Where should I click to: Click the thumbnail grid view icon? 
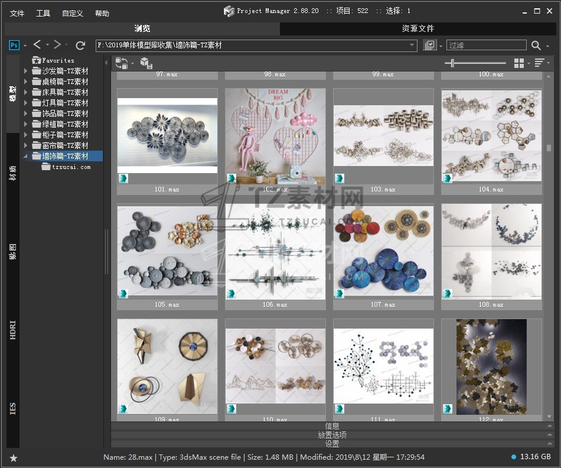coord(519,63)
